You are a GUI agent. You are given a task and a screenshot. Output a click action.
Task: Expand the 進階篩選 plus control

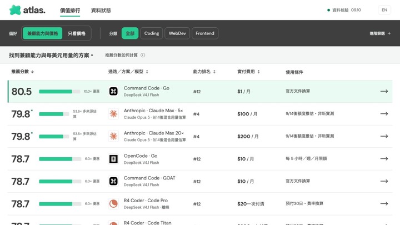click(x=380, y=33)
